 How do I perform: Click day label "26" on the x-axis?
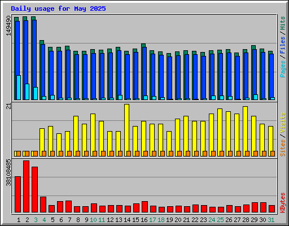point(229,220)
